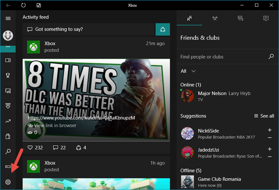279x190 pixels.
Task: Open Connection console icon in sidebar
Action: pyautogui.click(x=8, y=166)
